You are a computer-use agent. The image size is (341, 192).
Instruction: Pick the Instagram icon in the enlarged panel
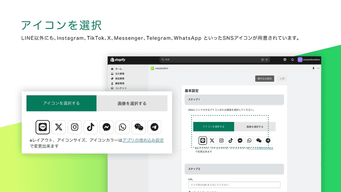coord(75,127)
